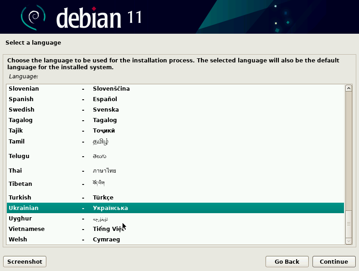
Task: Click the scrollbar track above the thumb
Action: [x=349, y=150]
